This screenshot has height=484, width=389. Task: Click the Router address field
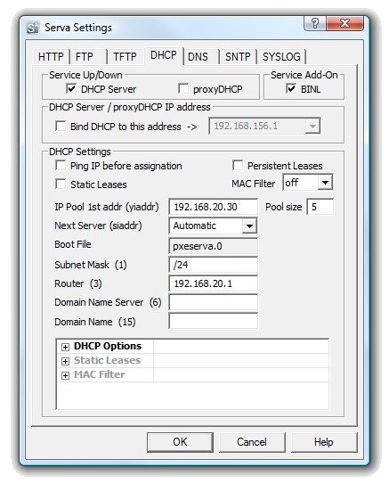[213, 283]
